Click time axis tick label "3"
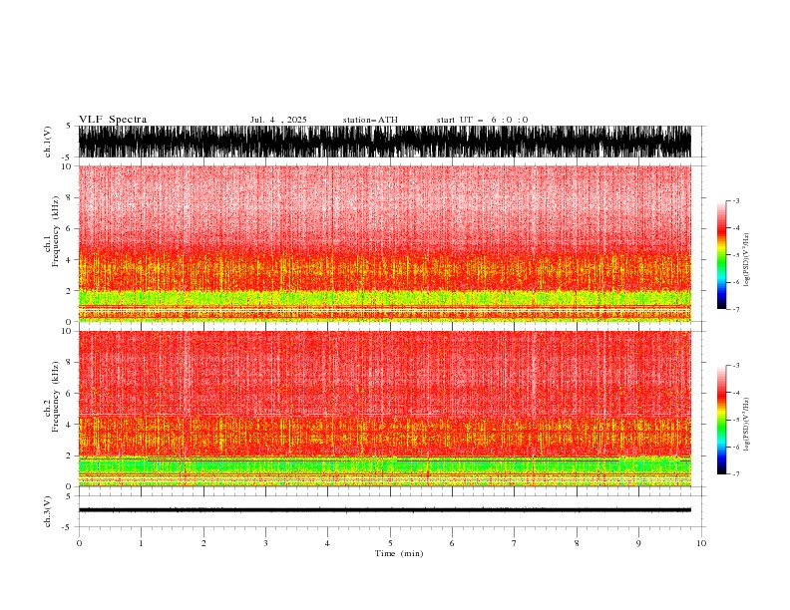This screenshot has width=790, height=610. pos(265,543)
